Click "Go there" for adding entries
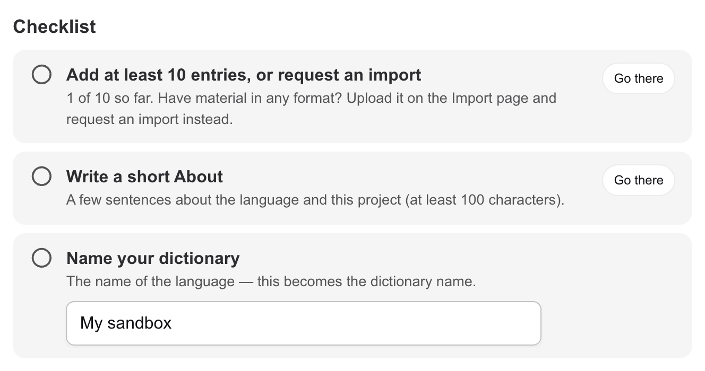705x371 pixels. click(639, 78)
